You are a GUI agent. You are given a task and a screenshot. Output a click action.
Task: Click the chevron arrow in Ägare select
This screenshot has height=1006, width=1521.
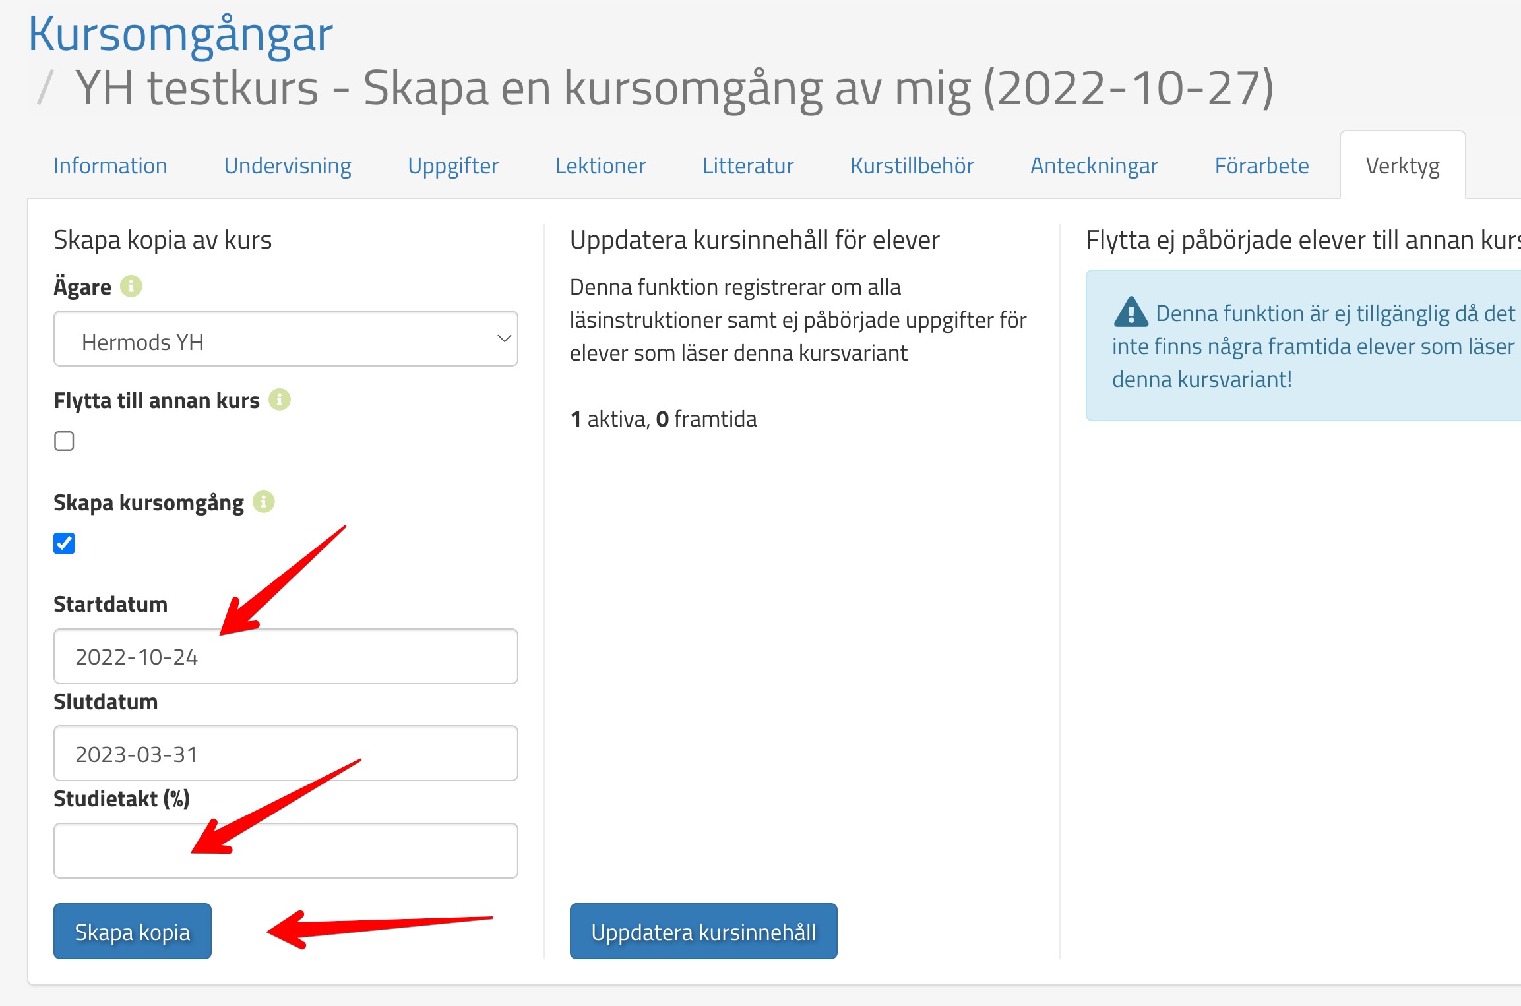coord(504,339)
